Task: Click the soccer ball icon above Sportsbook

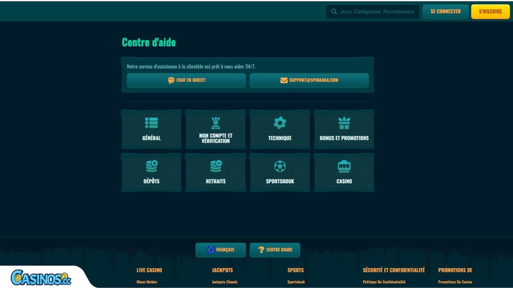Action: (x=280, y=166)
